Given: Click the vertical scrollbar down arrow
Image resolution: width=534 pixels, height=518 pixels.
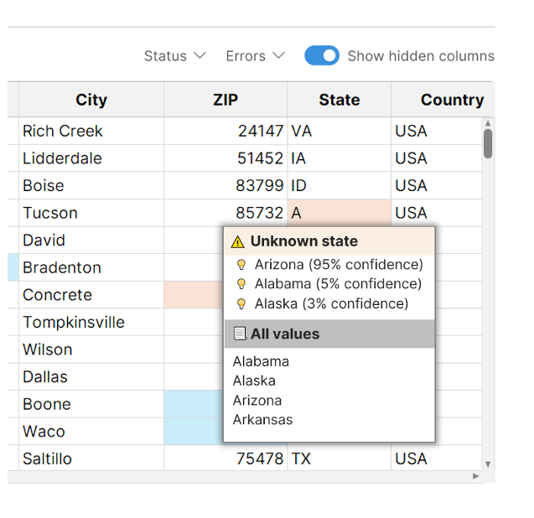Looking at the screenshot, I should tap(488, 464).
